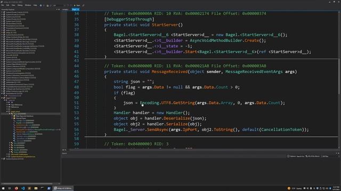Screen dimensions: 341x191
Task: Click AsyncVoidMethodBuilder on line 39
Action: point(216,40)
